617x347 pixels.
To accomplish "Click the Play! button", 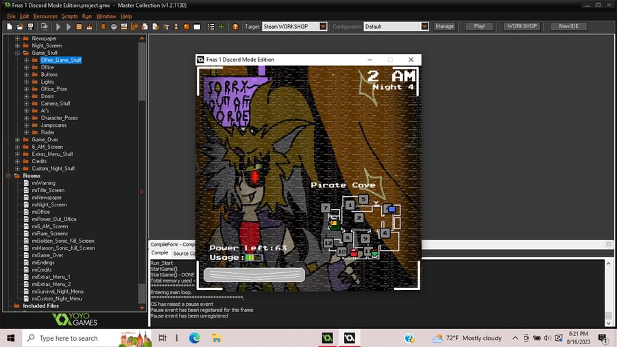I will (479, 26).
